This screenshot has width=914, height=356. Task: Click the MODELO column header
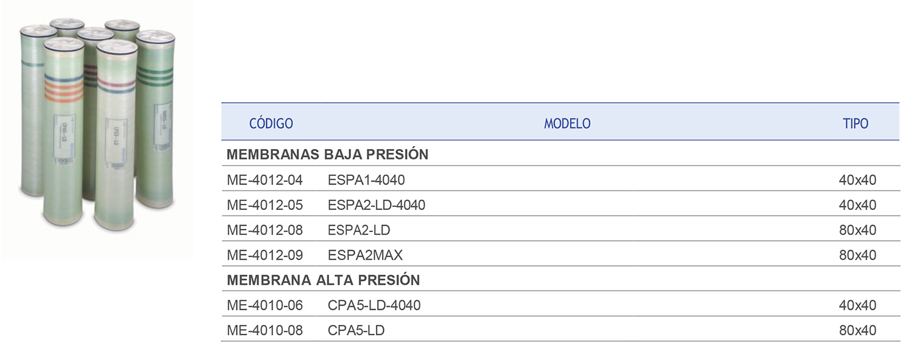click(567, 124)
